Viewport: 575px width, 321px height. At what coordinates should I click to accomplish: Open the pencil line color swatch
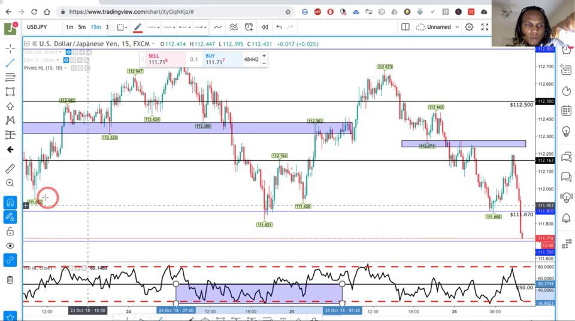138,28
